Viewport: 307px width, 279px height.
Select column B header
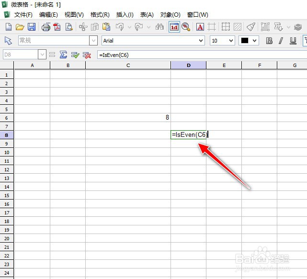68,65
